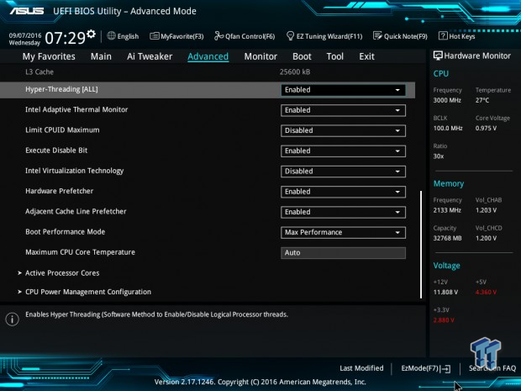Click the memory capacity 32768 MB value
Screen dimensions: 521x391
[447, 238]
